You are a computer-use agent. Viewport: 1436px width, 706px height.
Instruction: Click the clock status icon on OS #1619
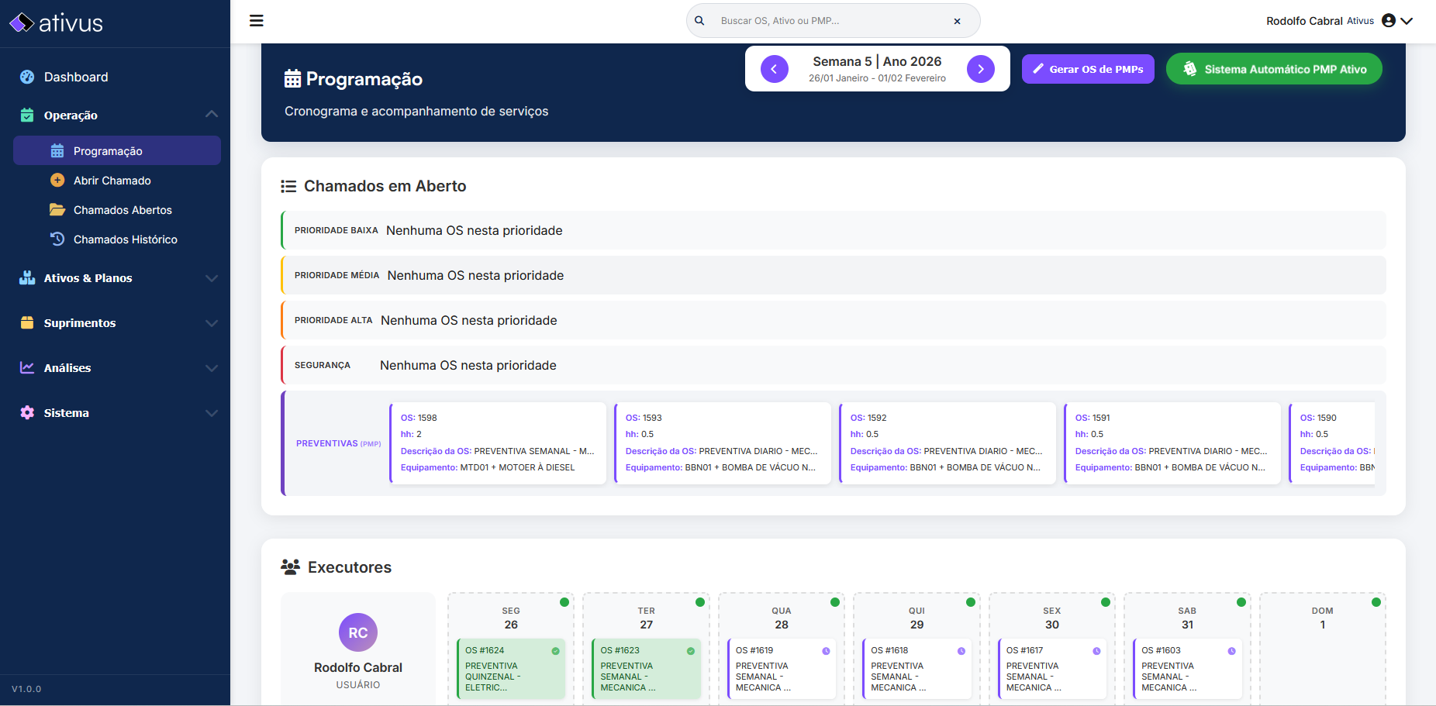[826, 651]
